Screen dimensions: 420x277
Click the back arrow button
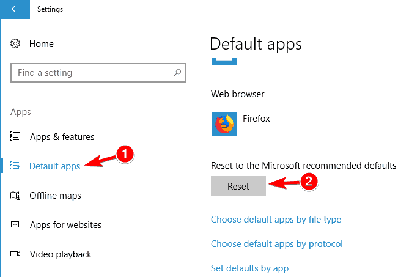tap(15, 9)
